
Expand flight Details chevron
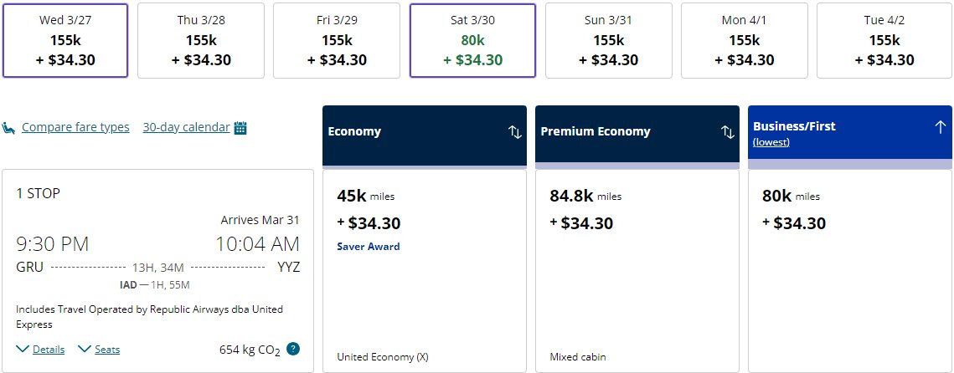click(x=23, y=349)
